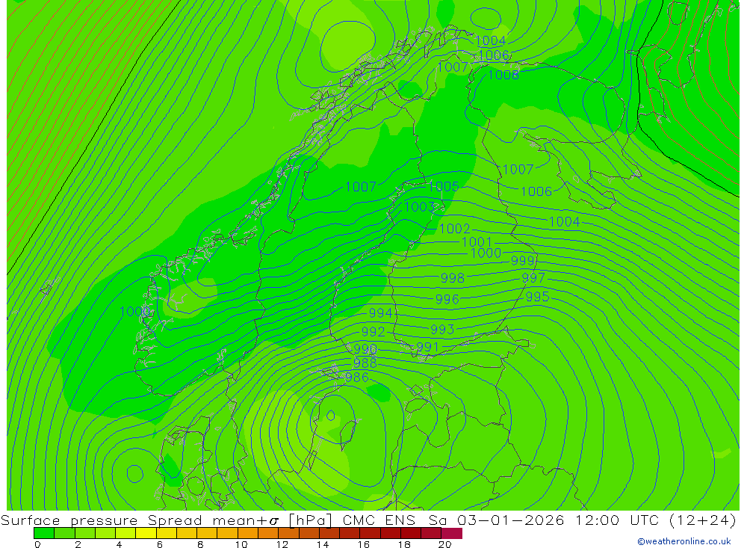The width and height of the screenshot is (747, 548).
Task: Click the 996 contour label
Action: tap(447, 299)
